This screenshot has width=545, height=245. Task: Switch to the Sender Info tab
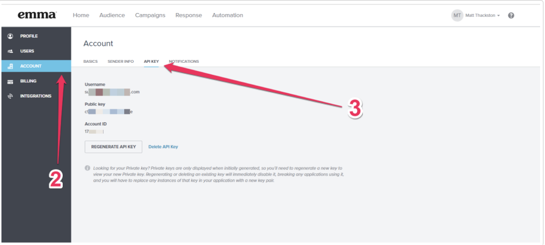120,61
